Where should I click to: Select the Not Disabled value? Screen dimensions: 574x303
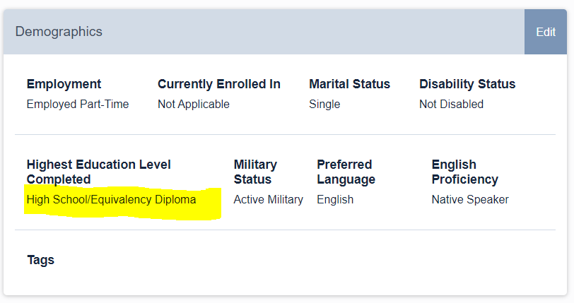[452, 105]
